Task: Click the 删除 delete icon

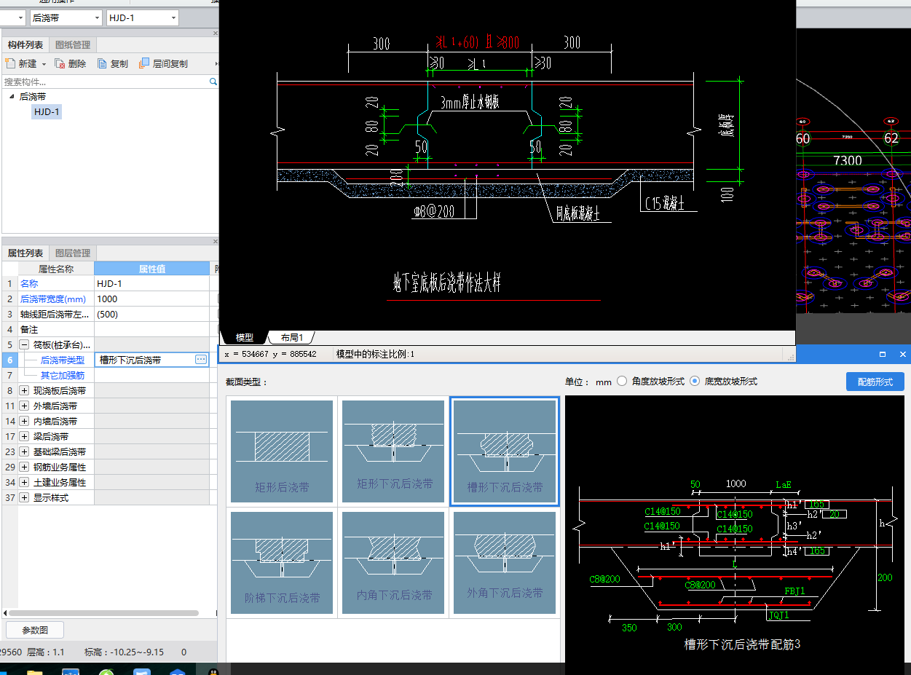Action: [x=60, y=64]
